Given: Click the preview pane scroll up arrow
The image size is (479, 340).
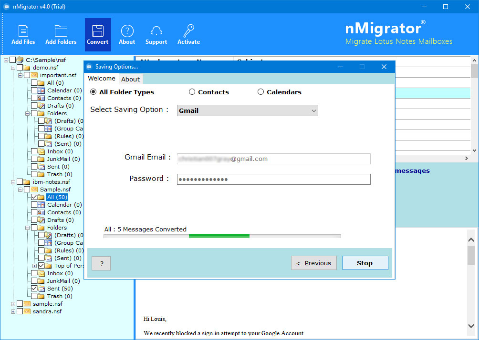Looking at the screenshot, I should [471, 240].
